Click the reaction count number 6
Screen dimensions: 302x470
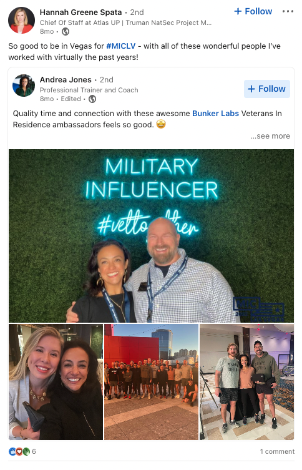pos(34,451)
